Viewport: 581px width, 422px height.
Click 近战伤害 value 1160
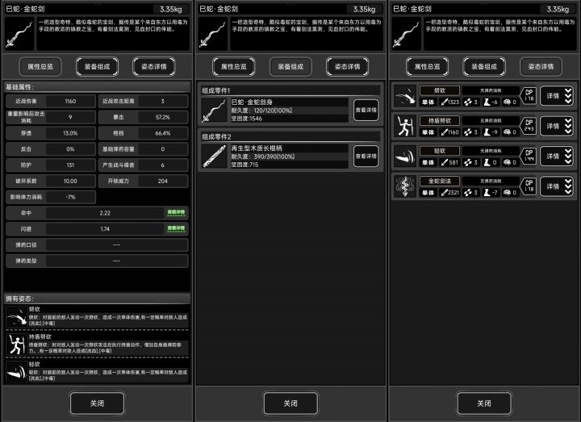coord(70,101)
